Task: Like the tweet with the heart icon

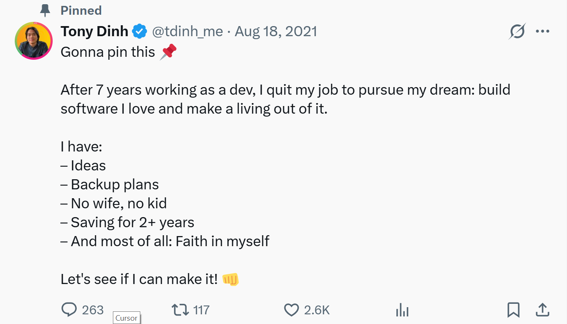Action: [x=291, y=310]
